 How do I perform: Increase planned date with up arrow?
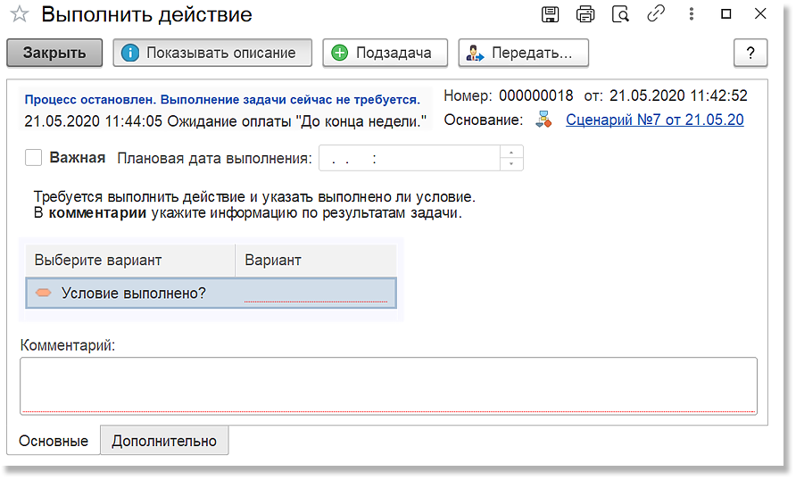pyautogui.click(x=511, y=153)
